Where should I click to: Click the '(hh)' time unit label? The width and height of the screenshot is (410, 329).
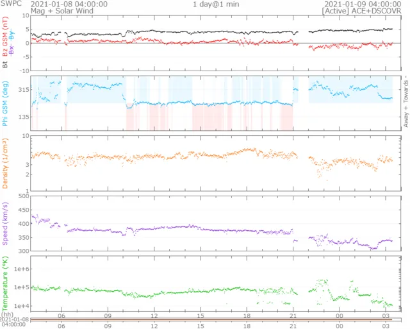[7, 314]
